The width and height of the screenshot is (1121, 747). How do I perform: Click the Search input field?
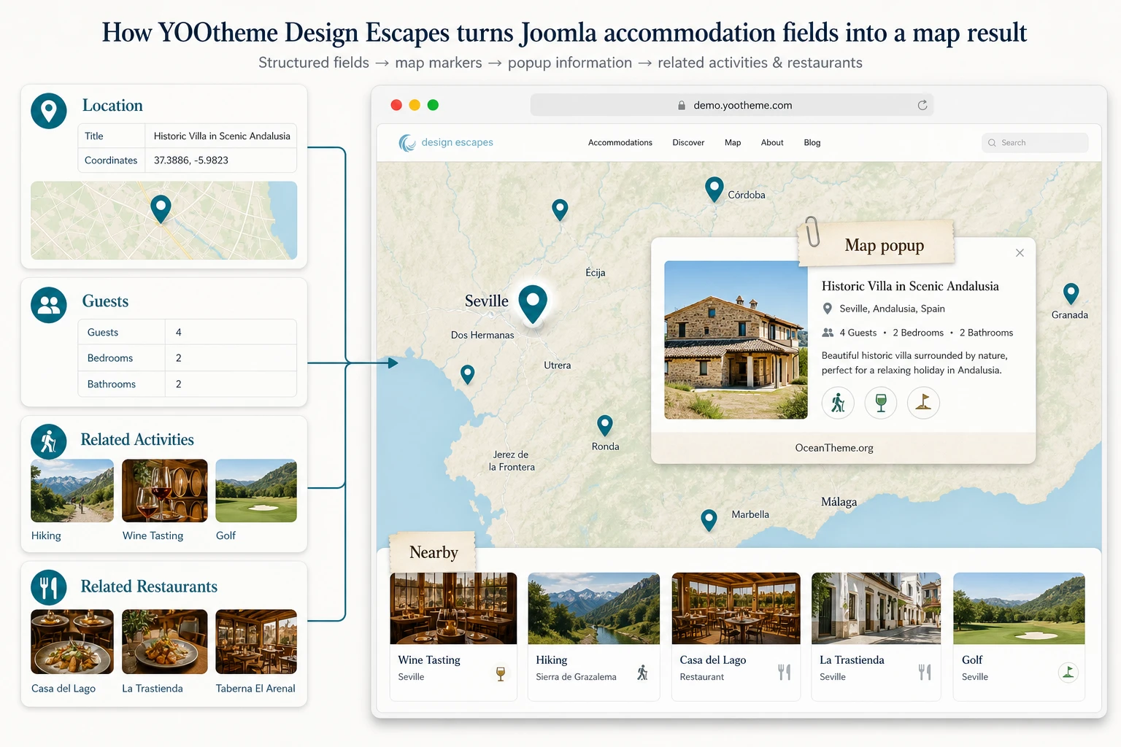[1035, 143]
